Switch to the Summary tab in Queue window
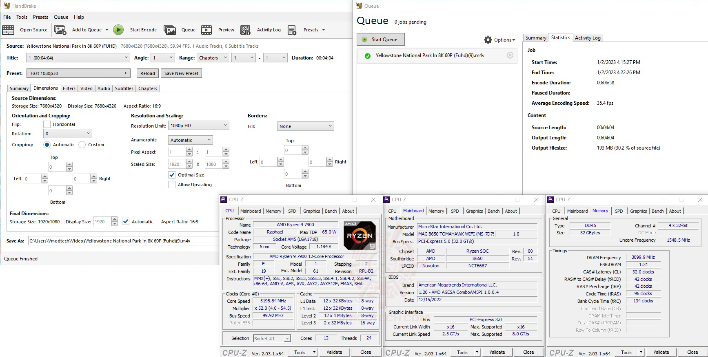The image size is (708, 357). coord(536,38)
